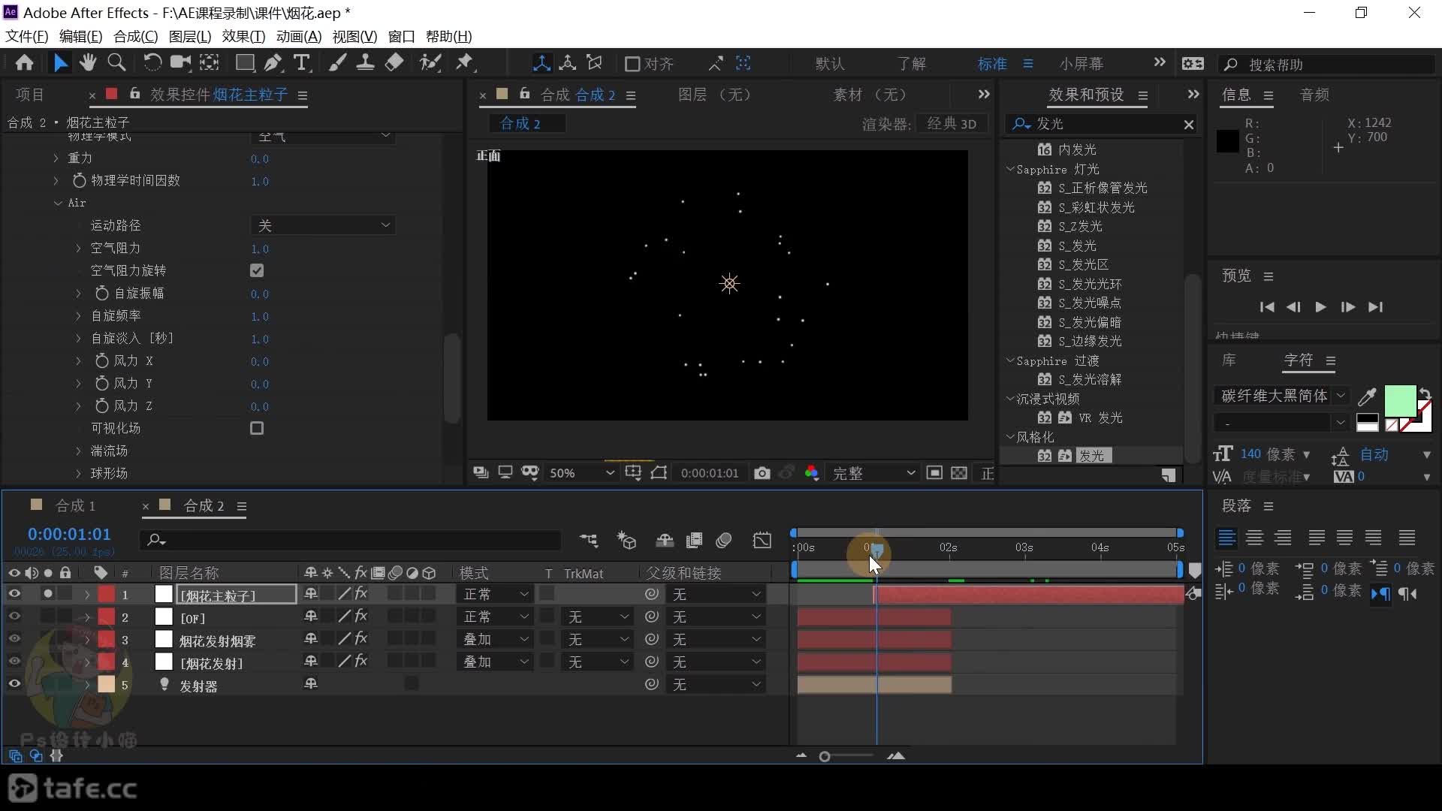Uncheck the 空气阻力旋转 checkbox
The image size is (1442, 811).
[x=257, y=270]
